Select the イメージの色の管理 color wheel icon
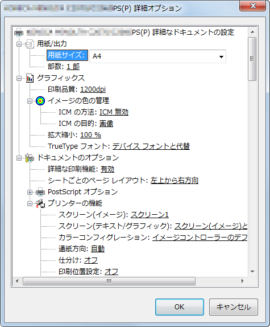This screenshot has height=327, width=270. tap(40, 101)
